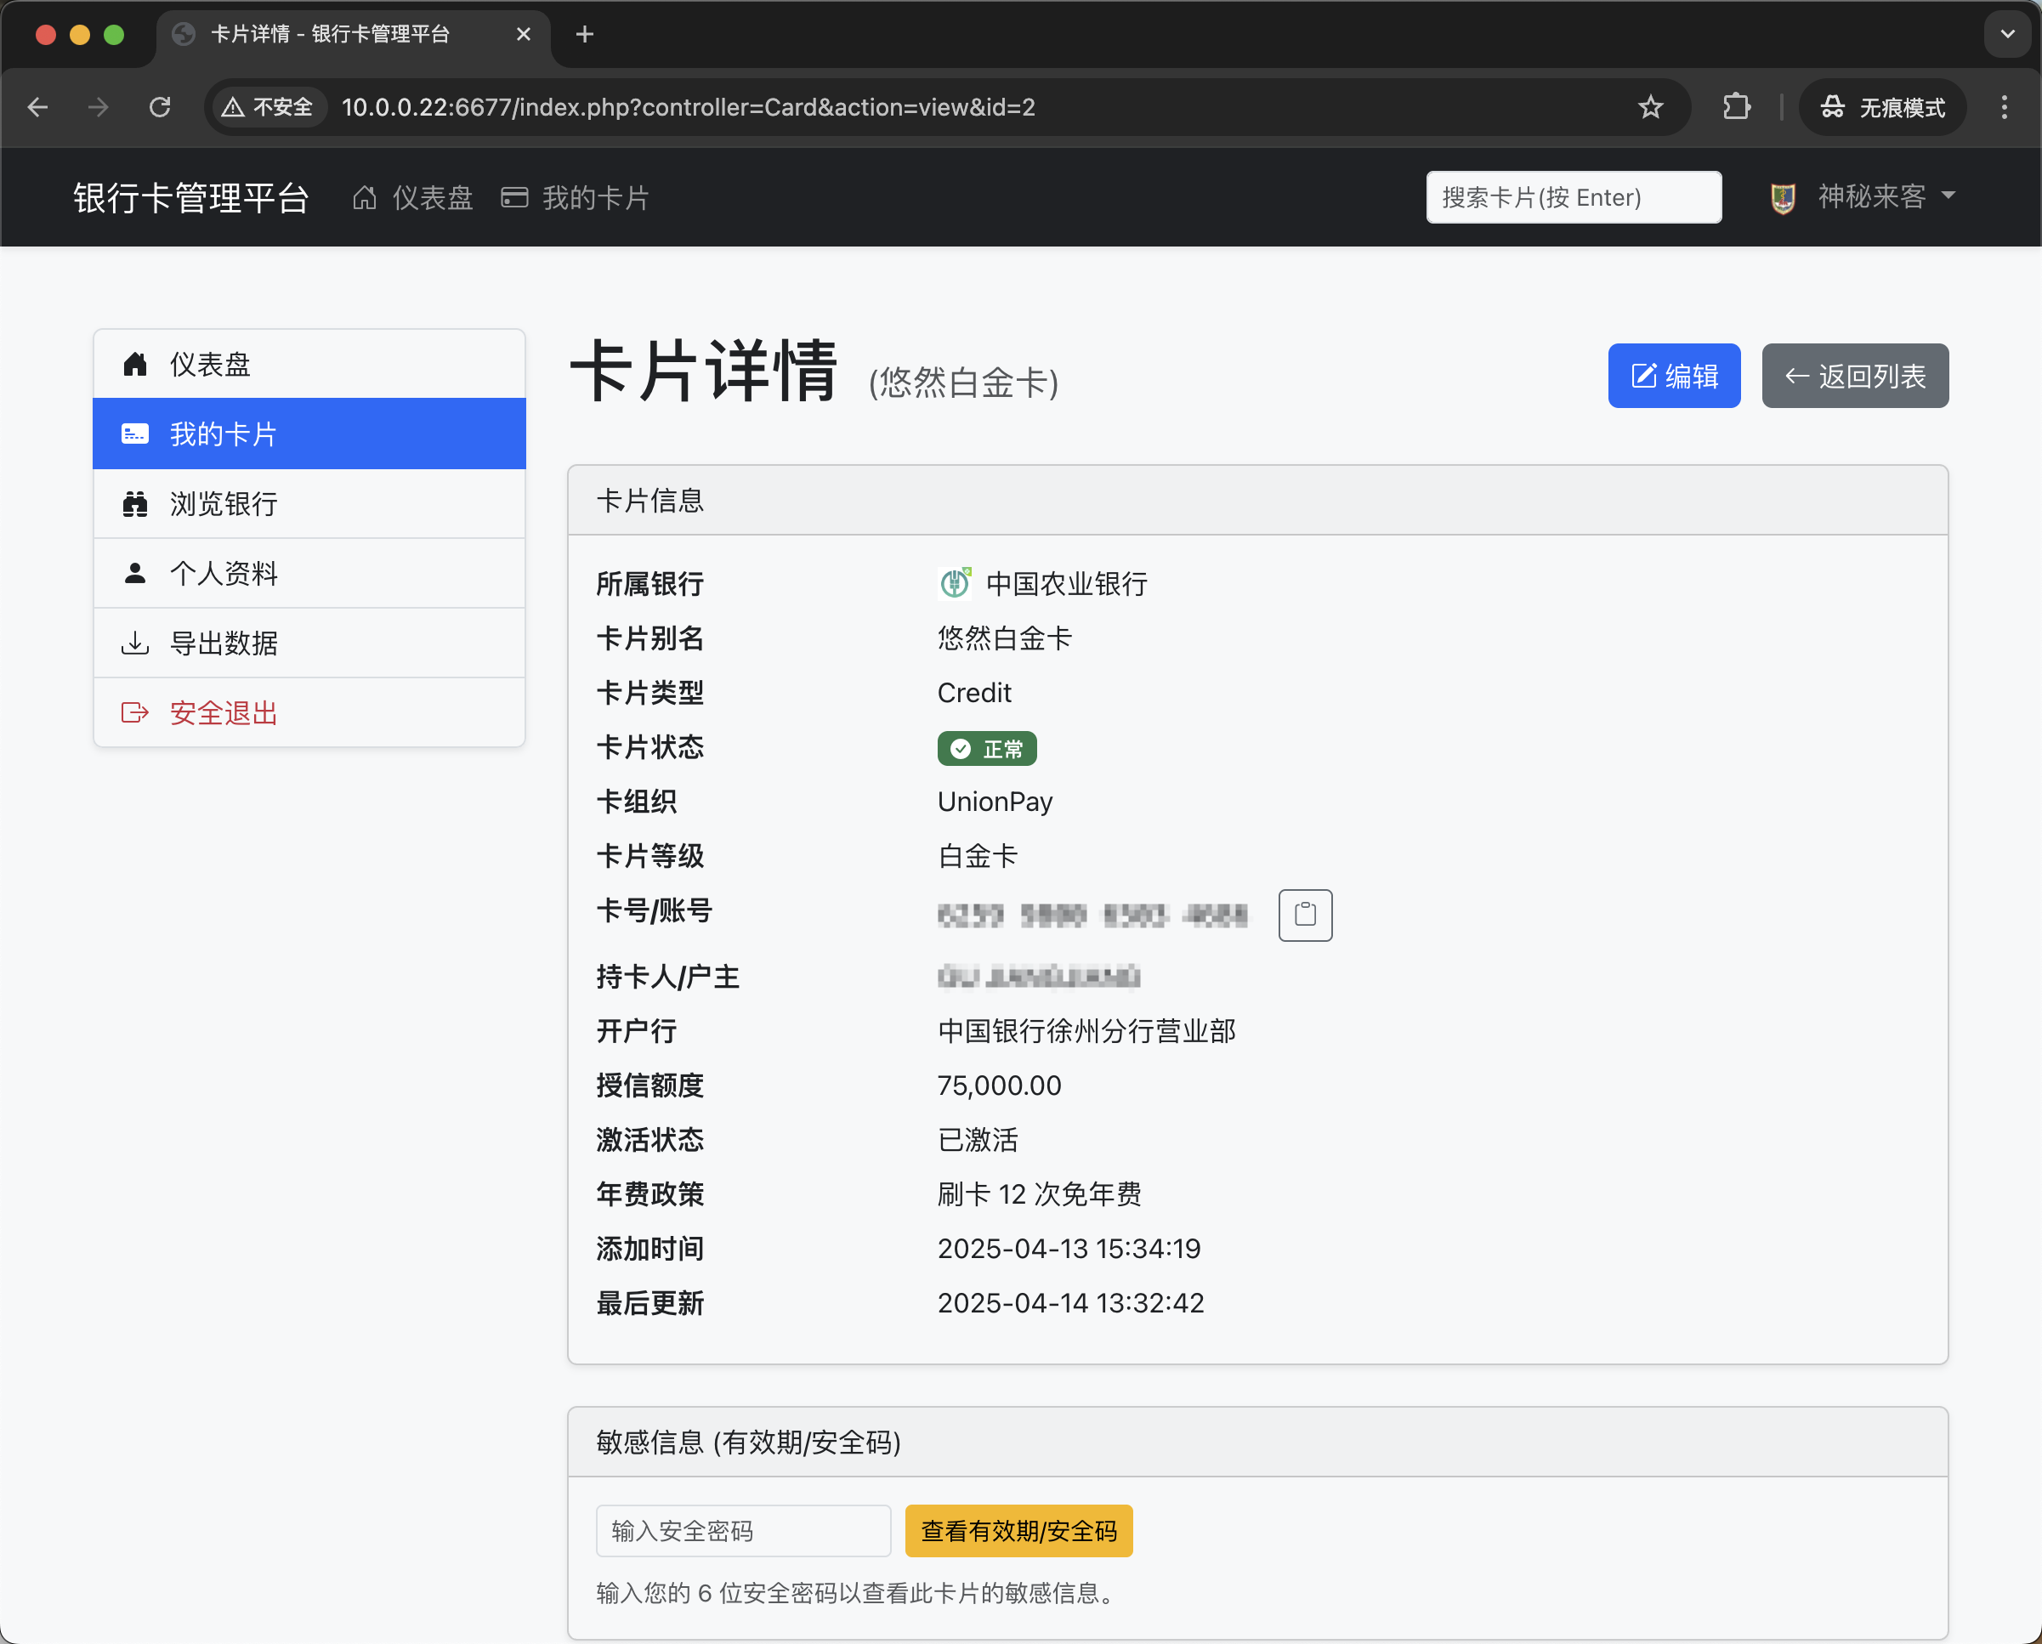The height and width of the screenshot is (1644, 2042).
Task: Click the blurred card number value
Action: tap(1092, 915)
